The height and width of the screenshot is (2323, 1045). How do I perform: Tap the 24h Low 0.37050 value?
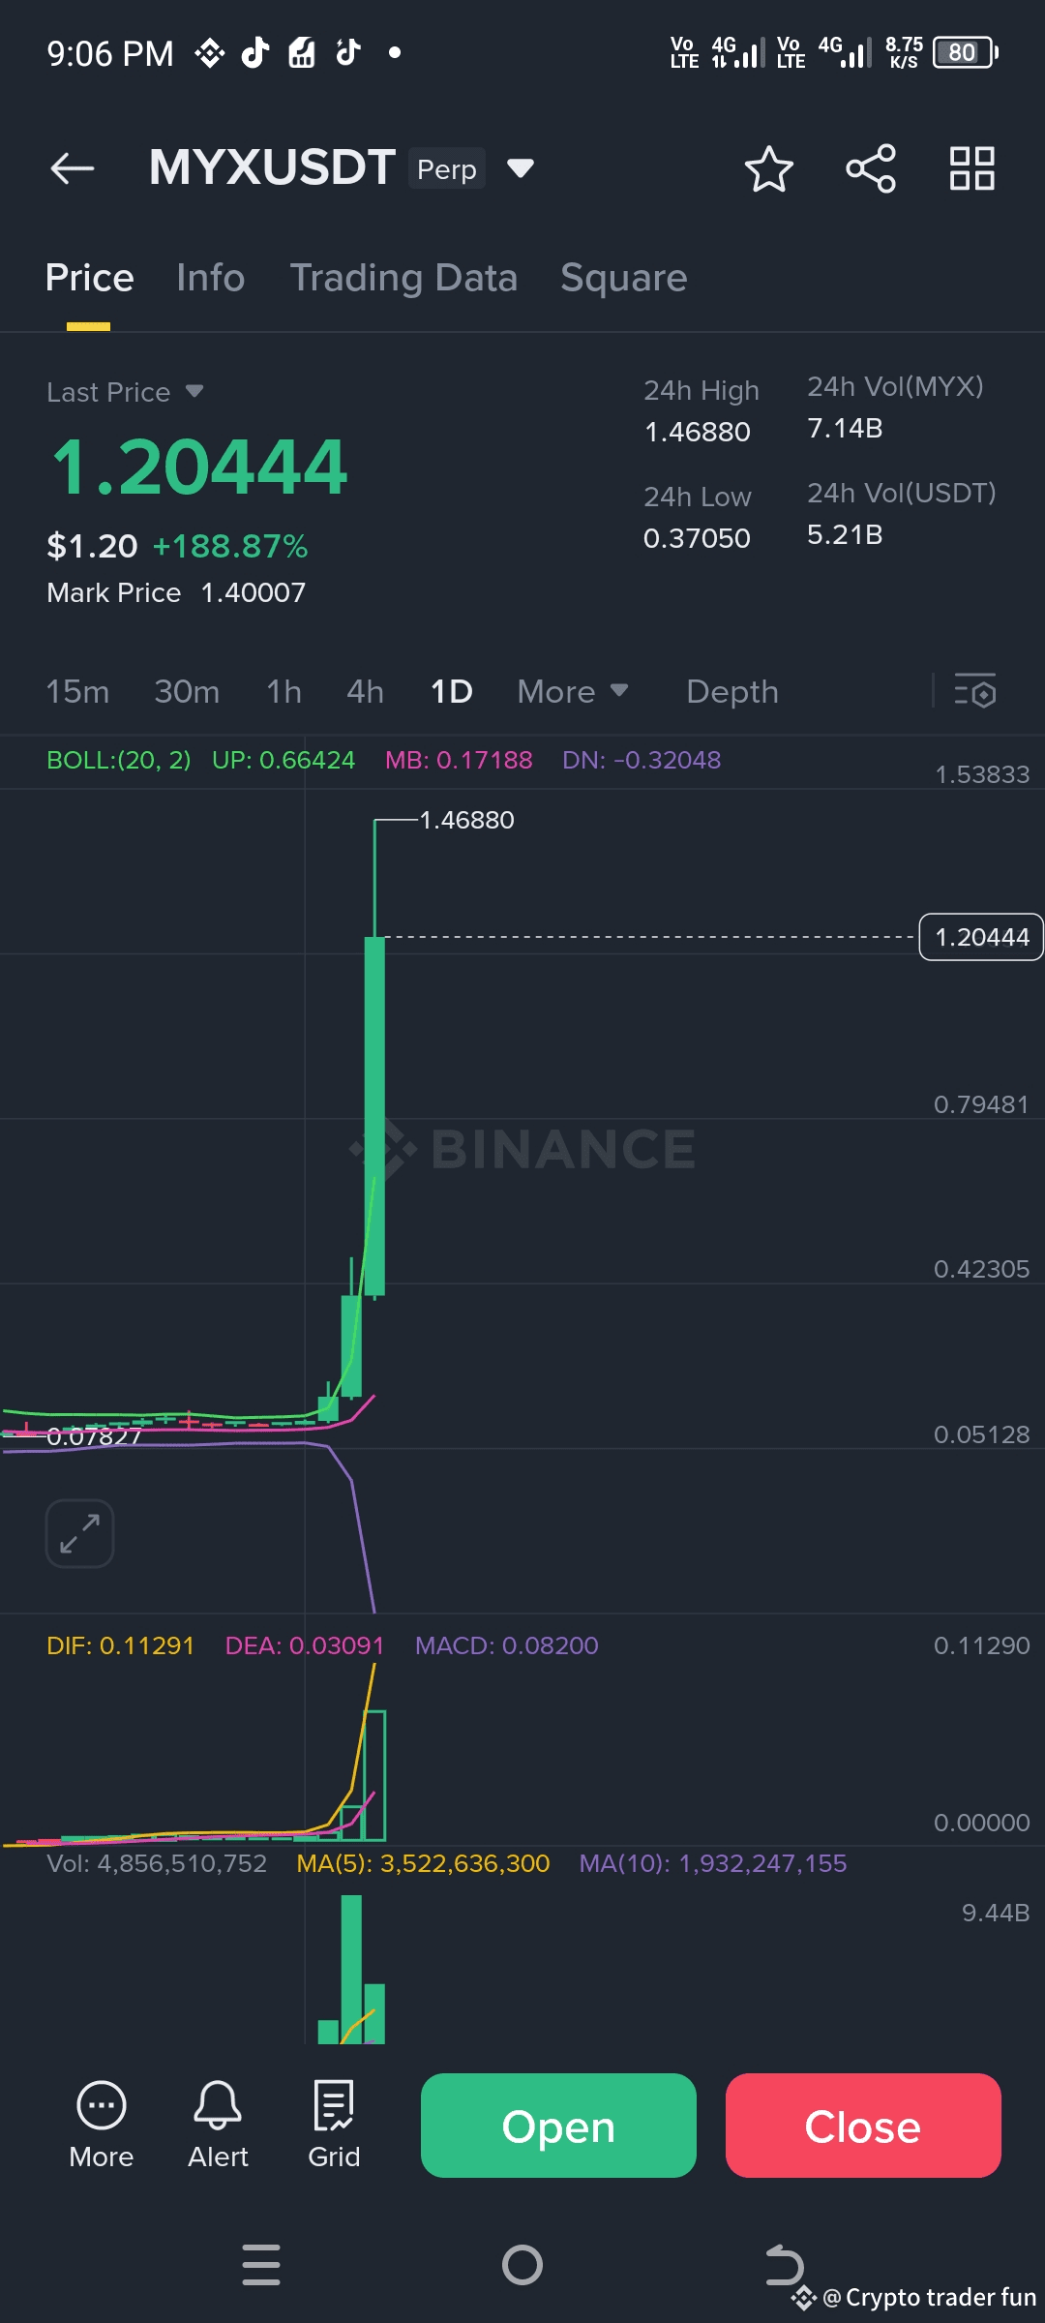[697, 538]
